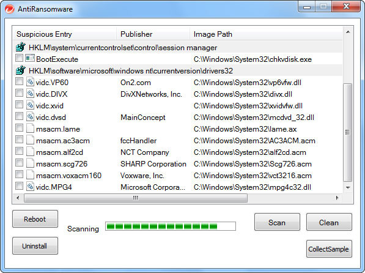Viewport: 365px width, 273px height.
Task: Click the BootExecute entry icon
Action: point(30,58)
